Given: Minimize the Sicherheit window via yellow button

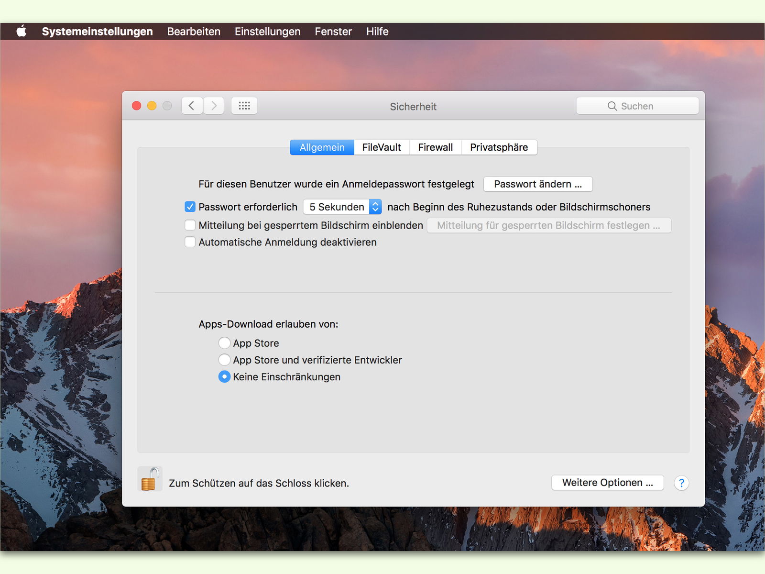Looking at the screenshot, I should click(152, 106).
